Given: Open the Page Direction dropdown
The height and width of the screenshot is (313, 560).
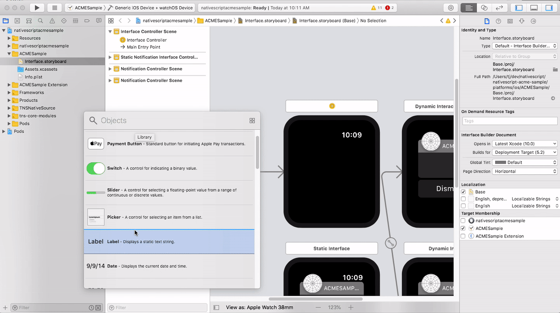Looking at the screenshot, I should tap(525, 171).
